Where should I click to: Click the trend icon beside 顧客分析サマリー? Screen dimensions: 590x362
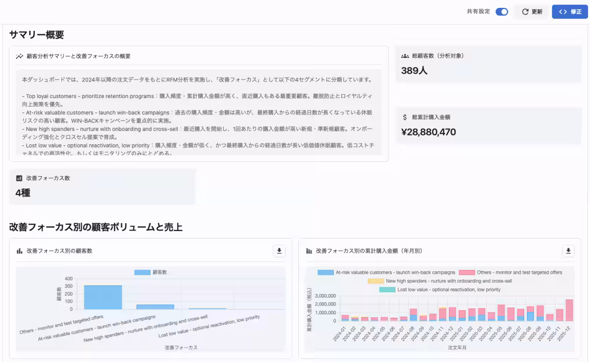click(x=20, y=56)
